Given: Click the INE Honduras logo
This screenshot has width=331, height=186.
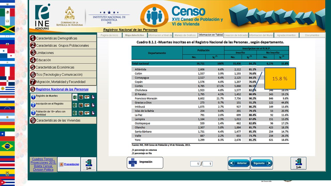Looking at the screenshot, I should coord(42,17).
